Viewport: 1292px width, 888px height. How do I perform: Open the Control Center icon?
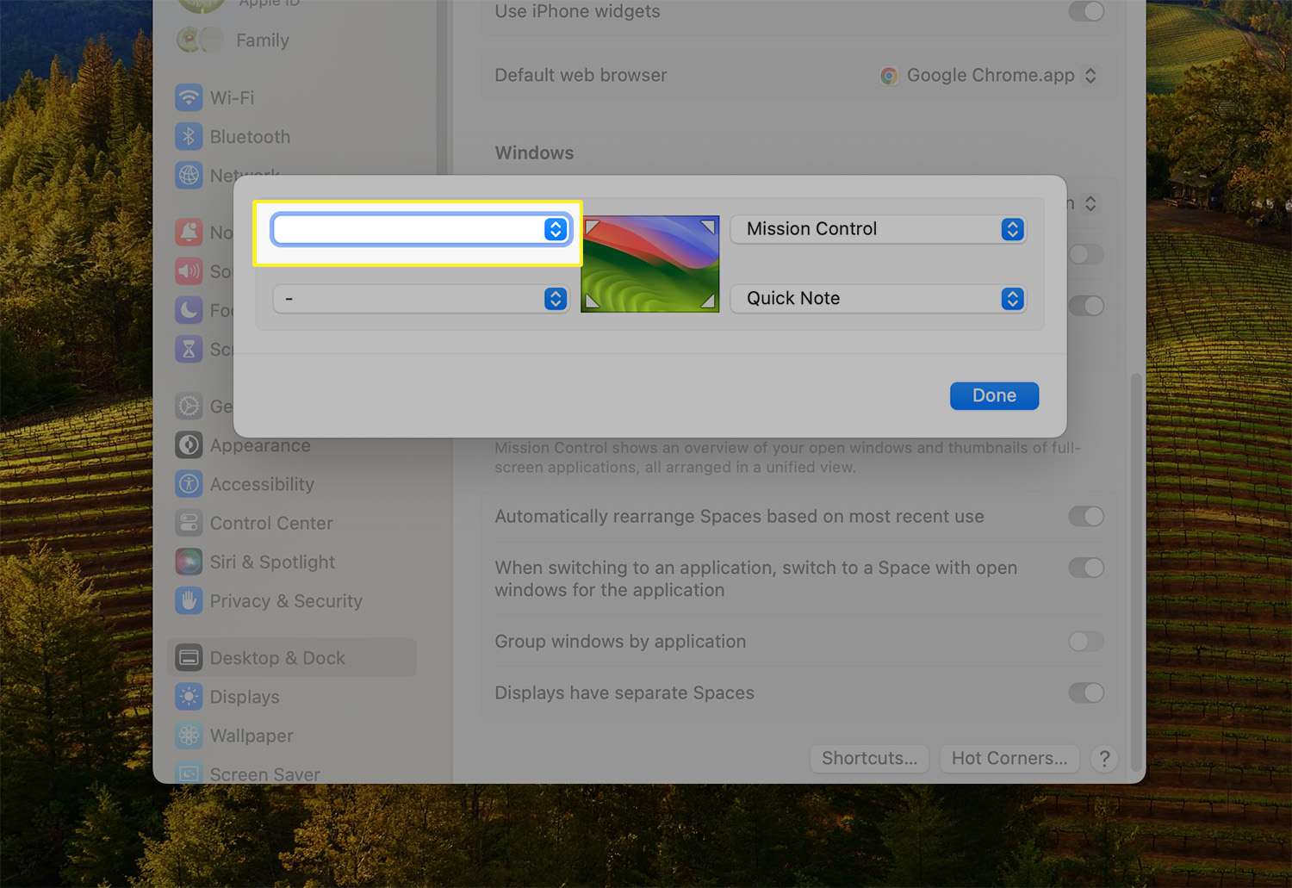(189, 523)
